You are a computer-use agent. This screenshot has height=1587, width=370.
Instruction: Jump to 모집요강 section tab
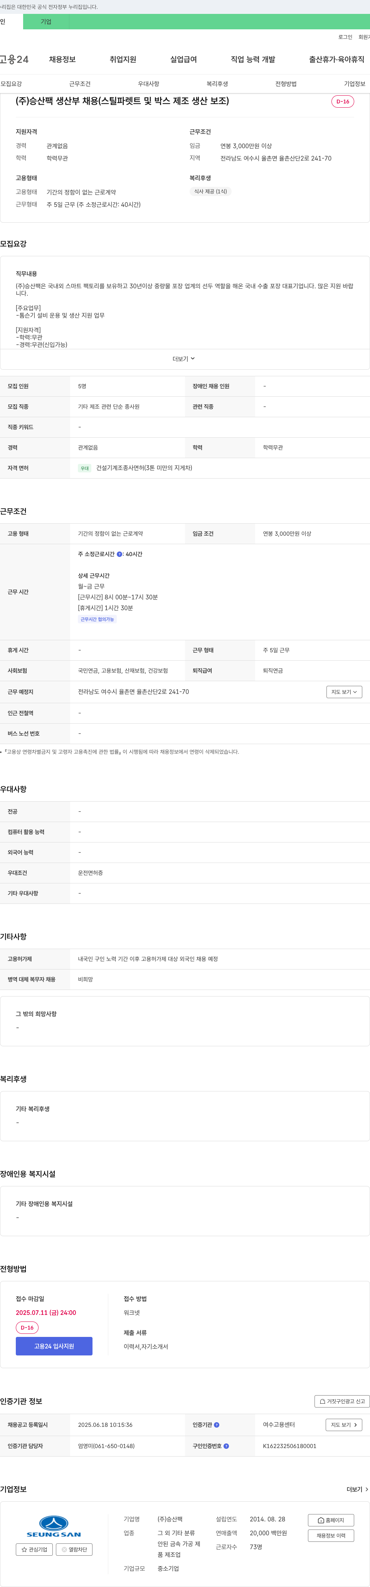[x=11, y=84]
